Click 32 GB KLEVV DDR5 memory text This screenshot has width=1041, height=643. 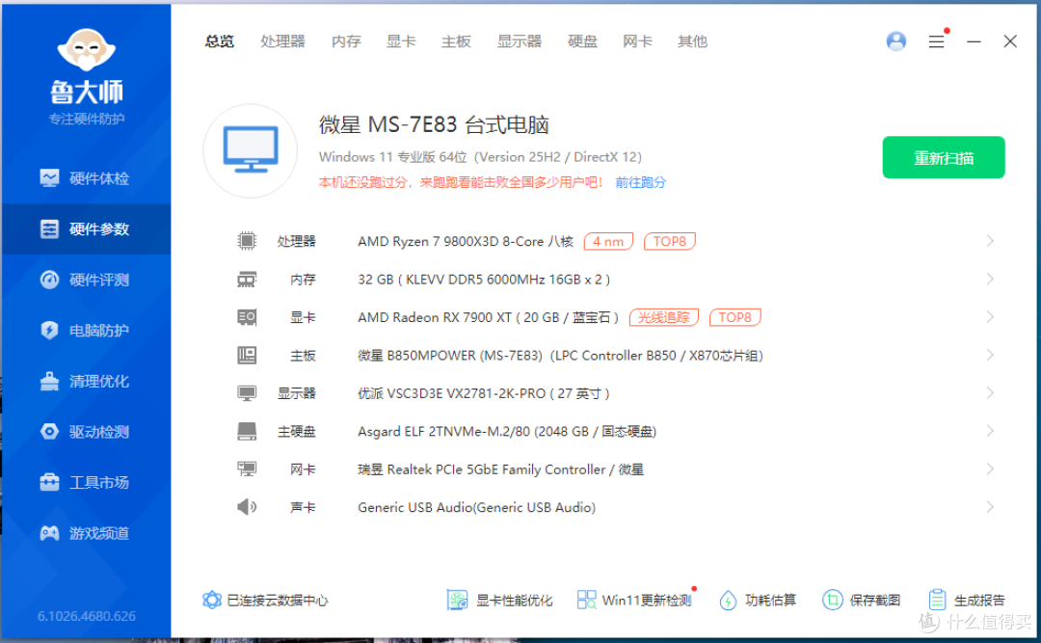[x=484, y=280]
